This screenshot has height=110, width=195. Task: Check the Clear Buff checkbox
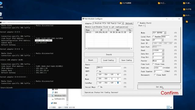[155, 75]
